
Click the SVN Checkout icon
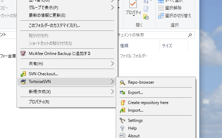[x=23, y=74]
